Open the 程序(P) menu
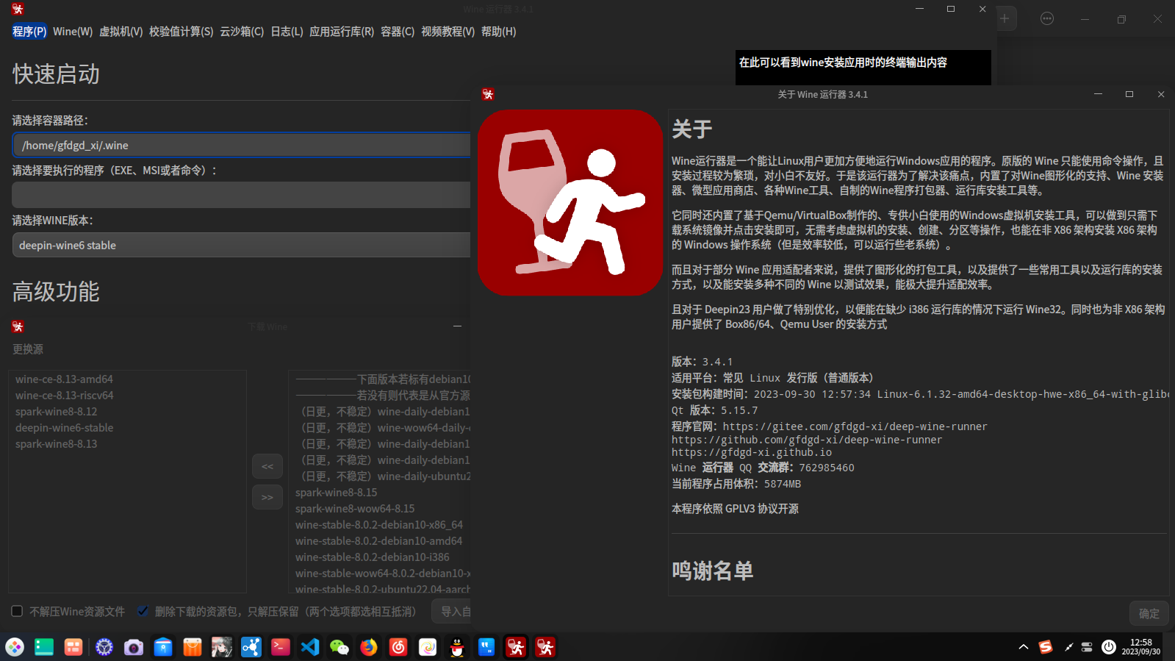 pos(29,32)
